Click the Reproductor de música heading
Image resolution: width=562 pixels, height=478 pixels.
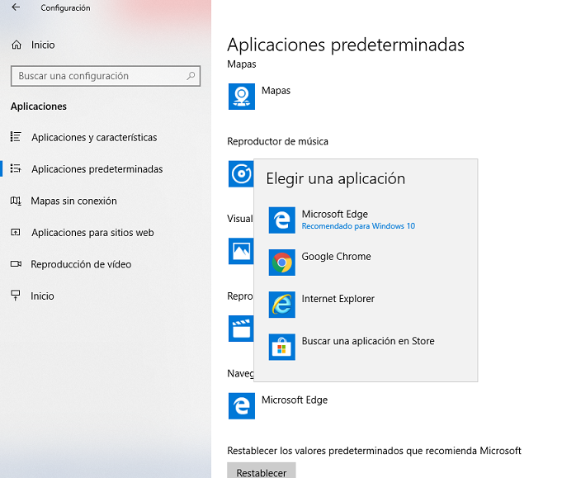(278, 141)
